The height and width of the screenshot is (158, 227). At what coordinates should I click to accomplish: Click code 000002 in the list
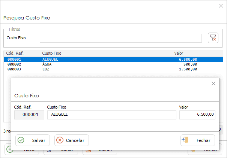(14, 64)
